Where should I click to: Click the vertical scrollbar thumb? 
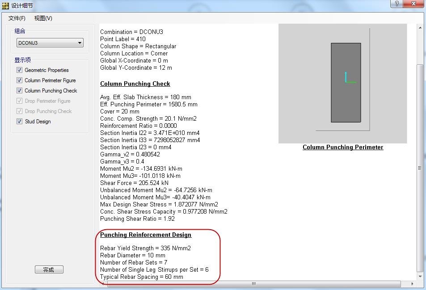coord(420,168)
